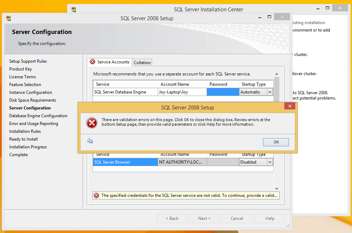Click Installation Progress step

point(28,147)
